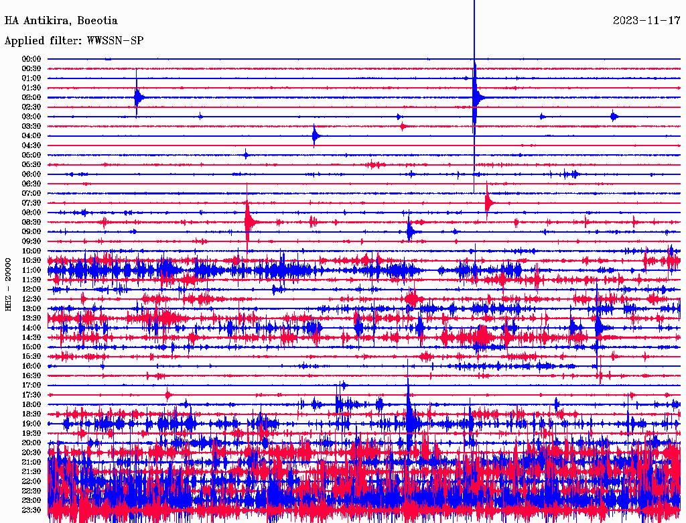The width and height of the screenshot is (686, 523).
Task: Click the 00:00 time label
Action: click(x=31, y=59)
